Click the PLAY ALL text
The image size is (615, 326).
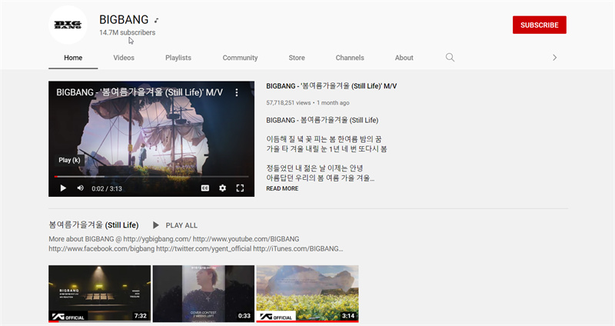181,225
